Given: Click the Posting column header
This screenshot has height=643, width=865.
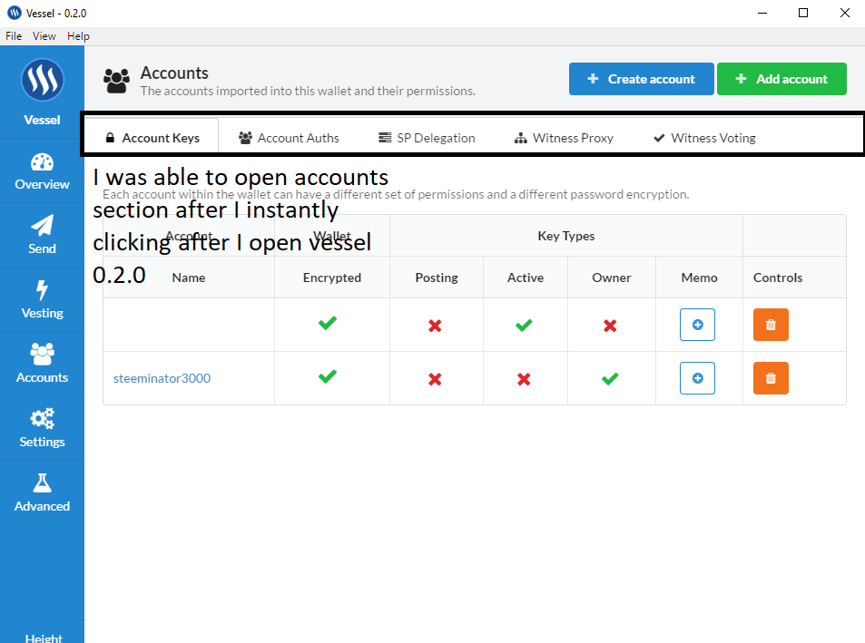Looking at the screenshot, I should [437, 278].
